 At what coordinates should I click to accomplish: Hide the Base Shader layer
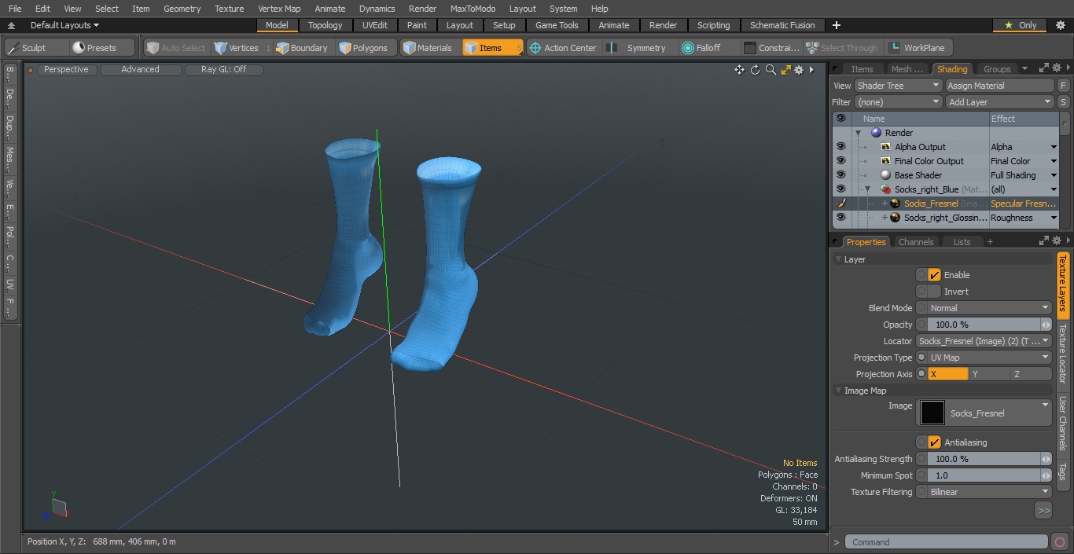(x=840, y=175)
